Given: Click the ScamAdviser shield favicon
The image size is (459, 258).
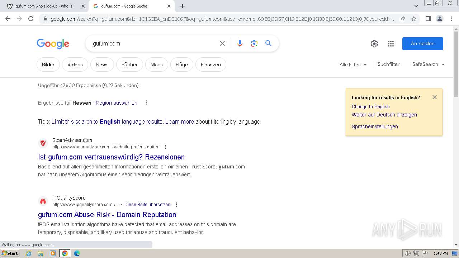Looking at the screenshot, I should coord(43,143).
